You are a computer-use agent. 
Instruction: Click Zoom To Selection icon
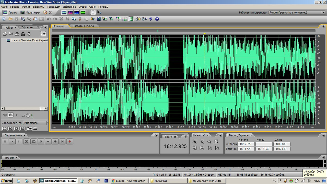click(x=216, y=142)
